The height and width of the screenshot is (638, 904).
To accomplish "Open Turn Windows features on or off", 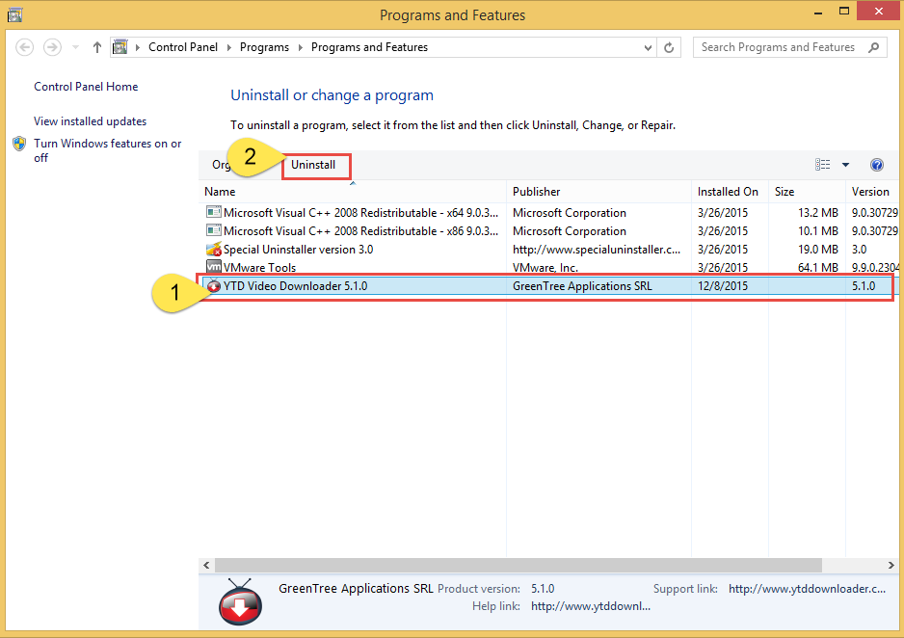I will 108,150.
